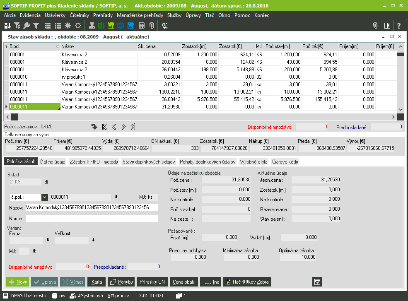Screen dimensions: 408x301
Task: Jump to the last record
Action: (133, 127)
